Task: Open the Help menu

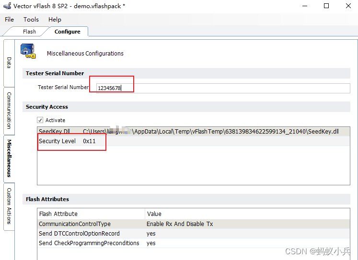Action: tap(55, 20)
